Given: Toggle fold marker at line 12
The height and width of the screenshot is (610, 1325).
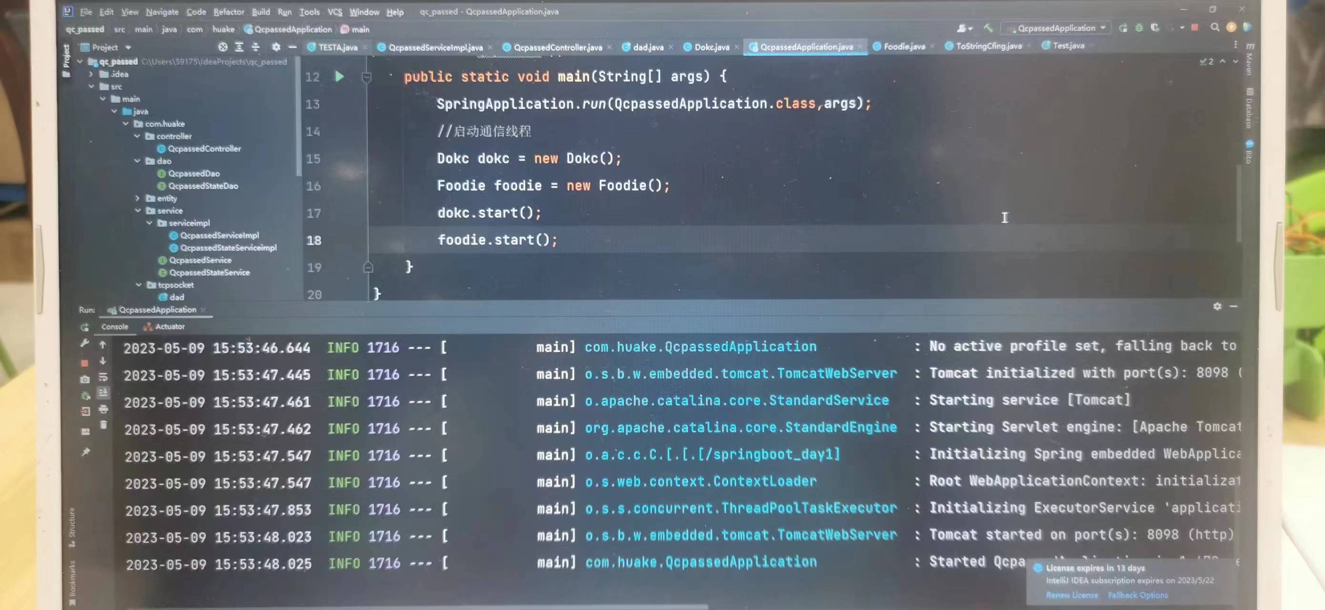Looking at the screenshot, I should pos(366,77).
